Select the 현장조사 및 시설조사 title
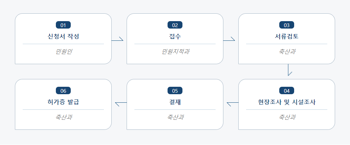 [x=287, y=102]
